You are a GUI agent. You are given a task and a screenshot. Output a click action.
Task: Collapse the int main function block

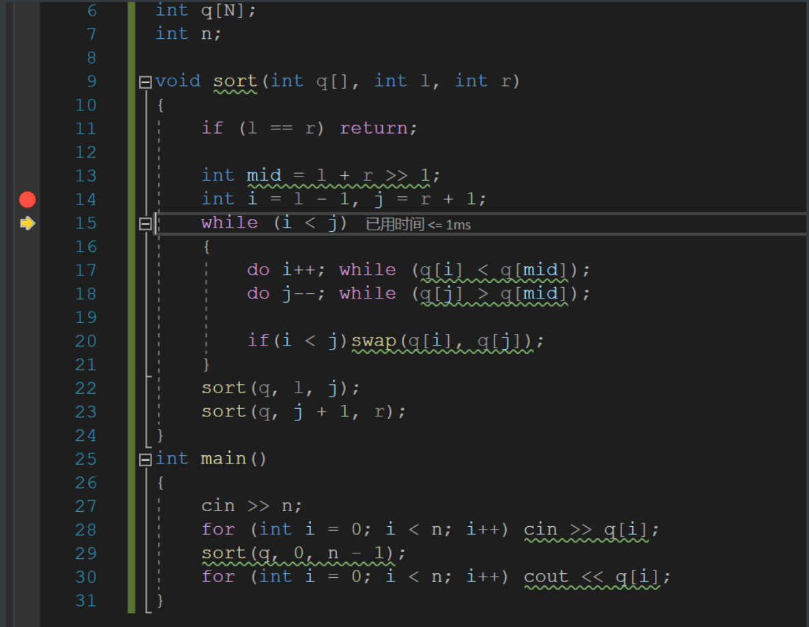coord(145,459)
